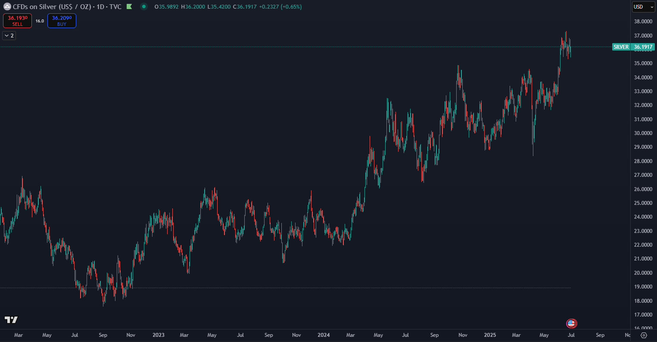
Task: Click the 16.0 spread value
Action: [x=40, y=21]
